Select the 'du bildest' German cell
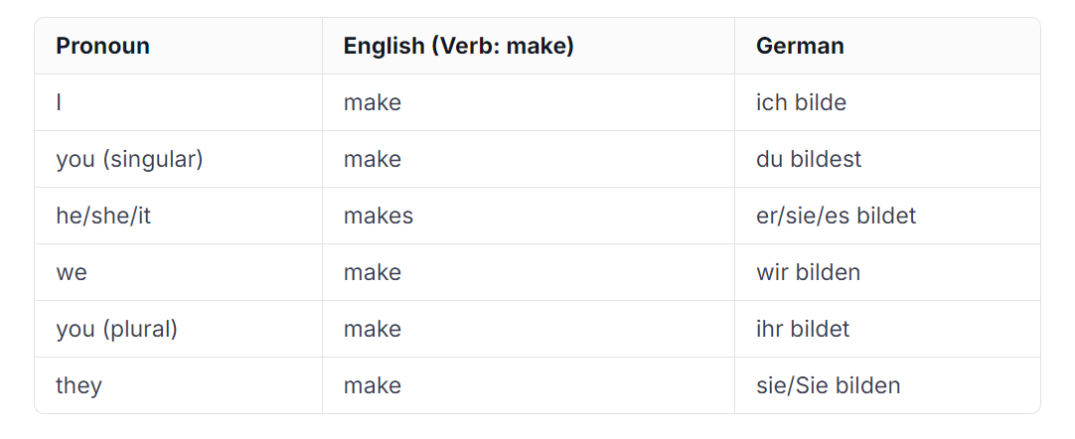This screenshot has height=439, width=1075. pos(809,160)
